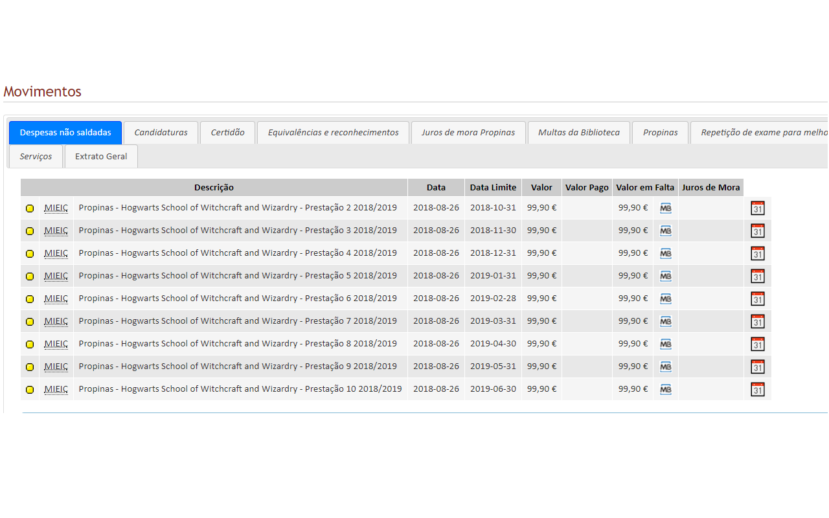Follow the MIEIC link in the Prestação 6 row
The height and width of the screenshot is (518, 829).
click(56, 298)
